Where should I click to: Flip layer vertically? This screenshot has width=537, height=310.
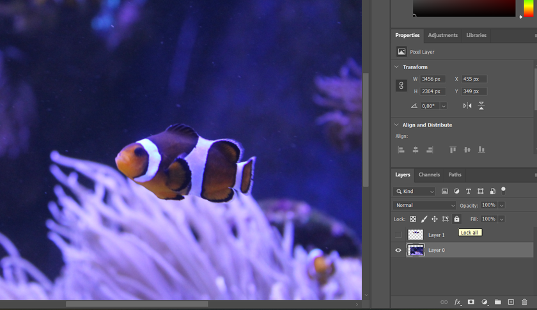(x=481, y=106)
